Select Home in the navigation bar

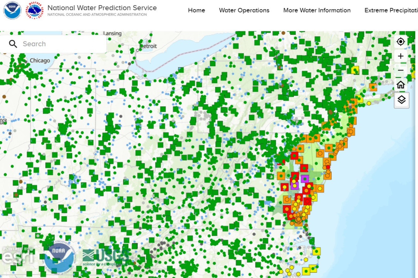coord(196,10)
